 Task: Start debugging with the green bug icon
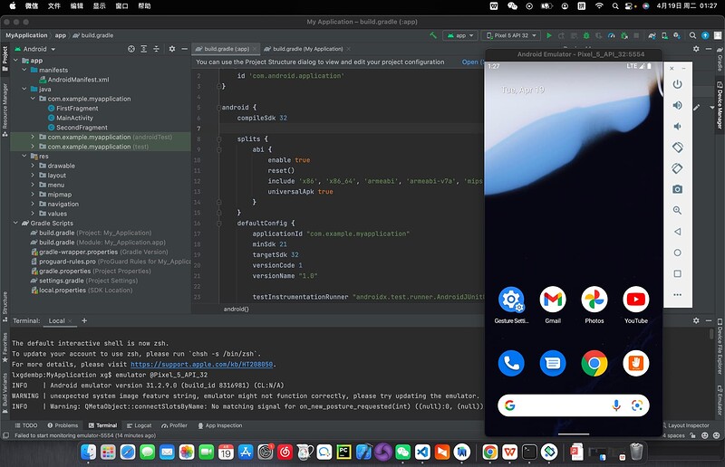[586, 35]
